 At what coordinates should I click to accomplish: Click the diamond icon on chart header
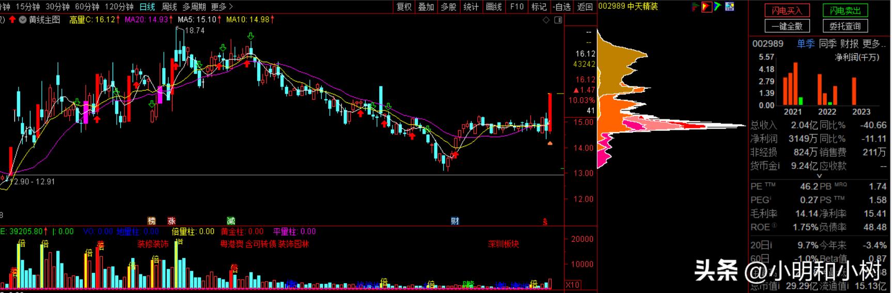click(546, 20)
